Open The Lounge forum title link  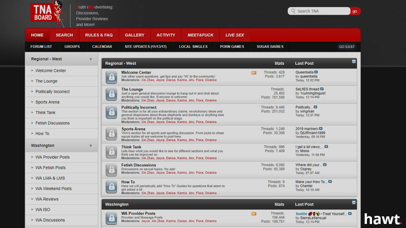(x=132, y=89)
